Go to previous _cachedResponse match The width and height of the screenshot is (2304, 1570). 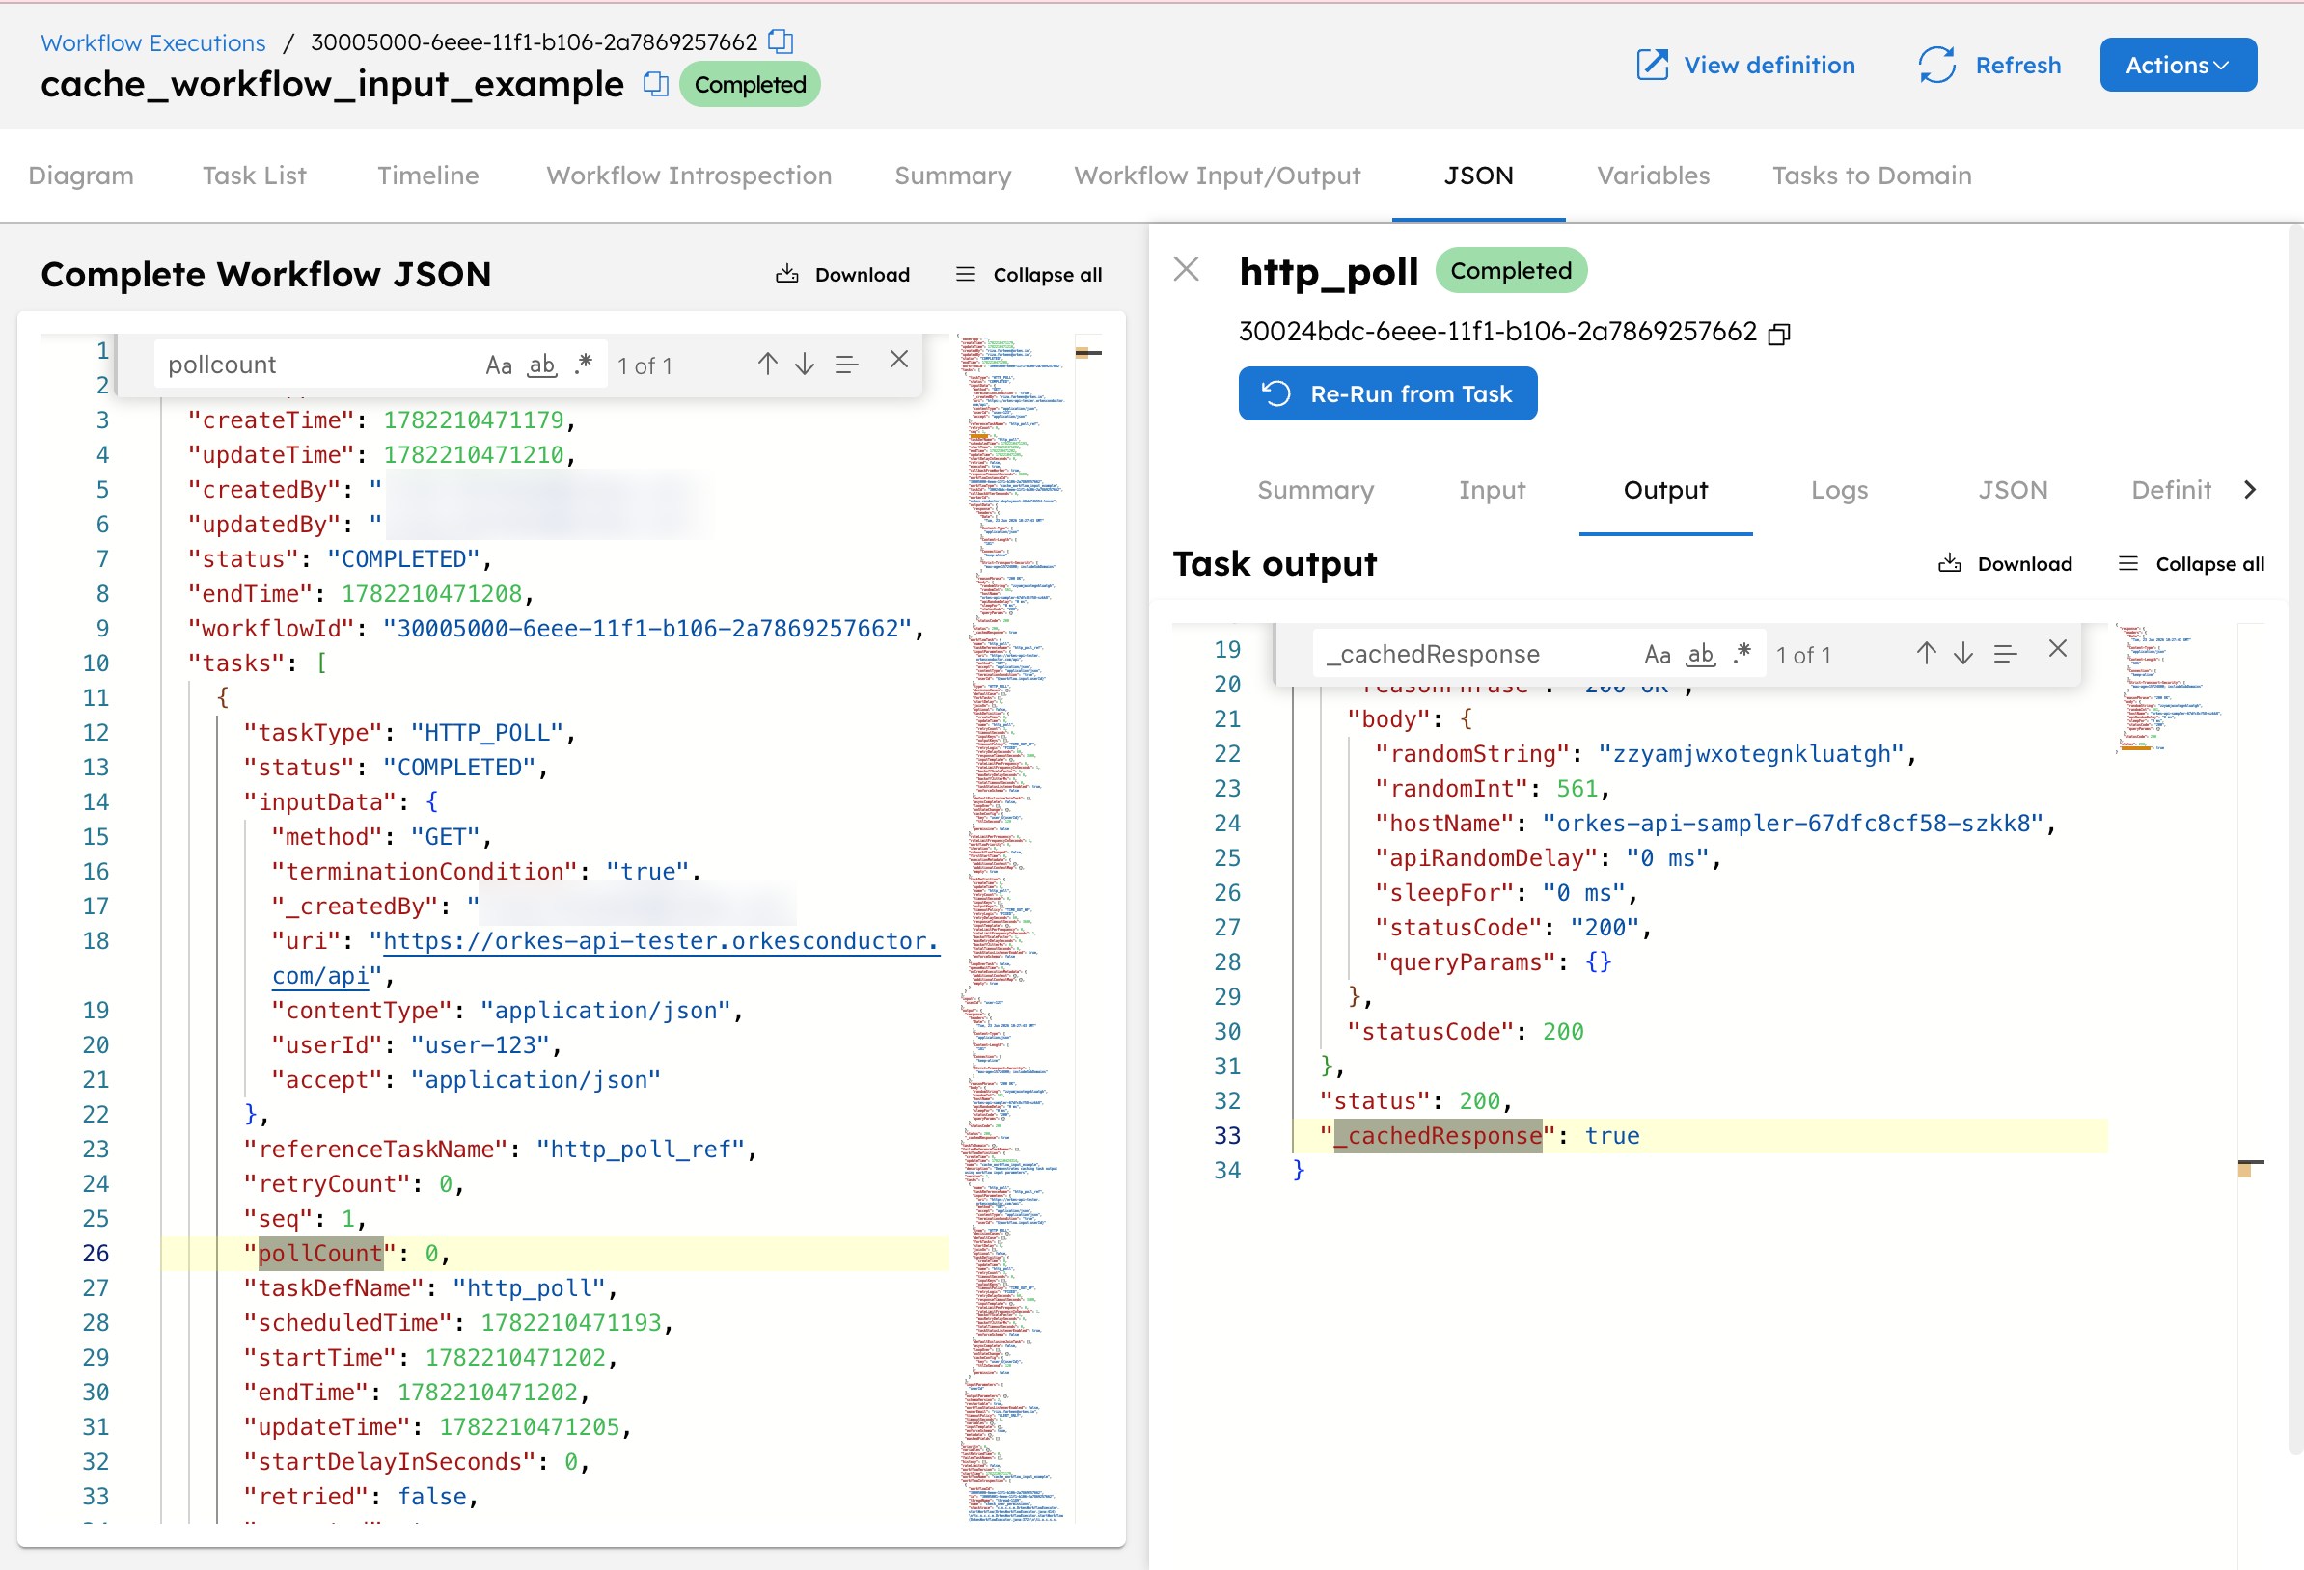1925,653
